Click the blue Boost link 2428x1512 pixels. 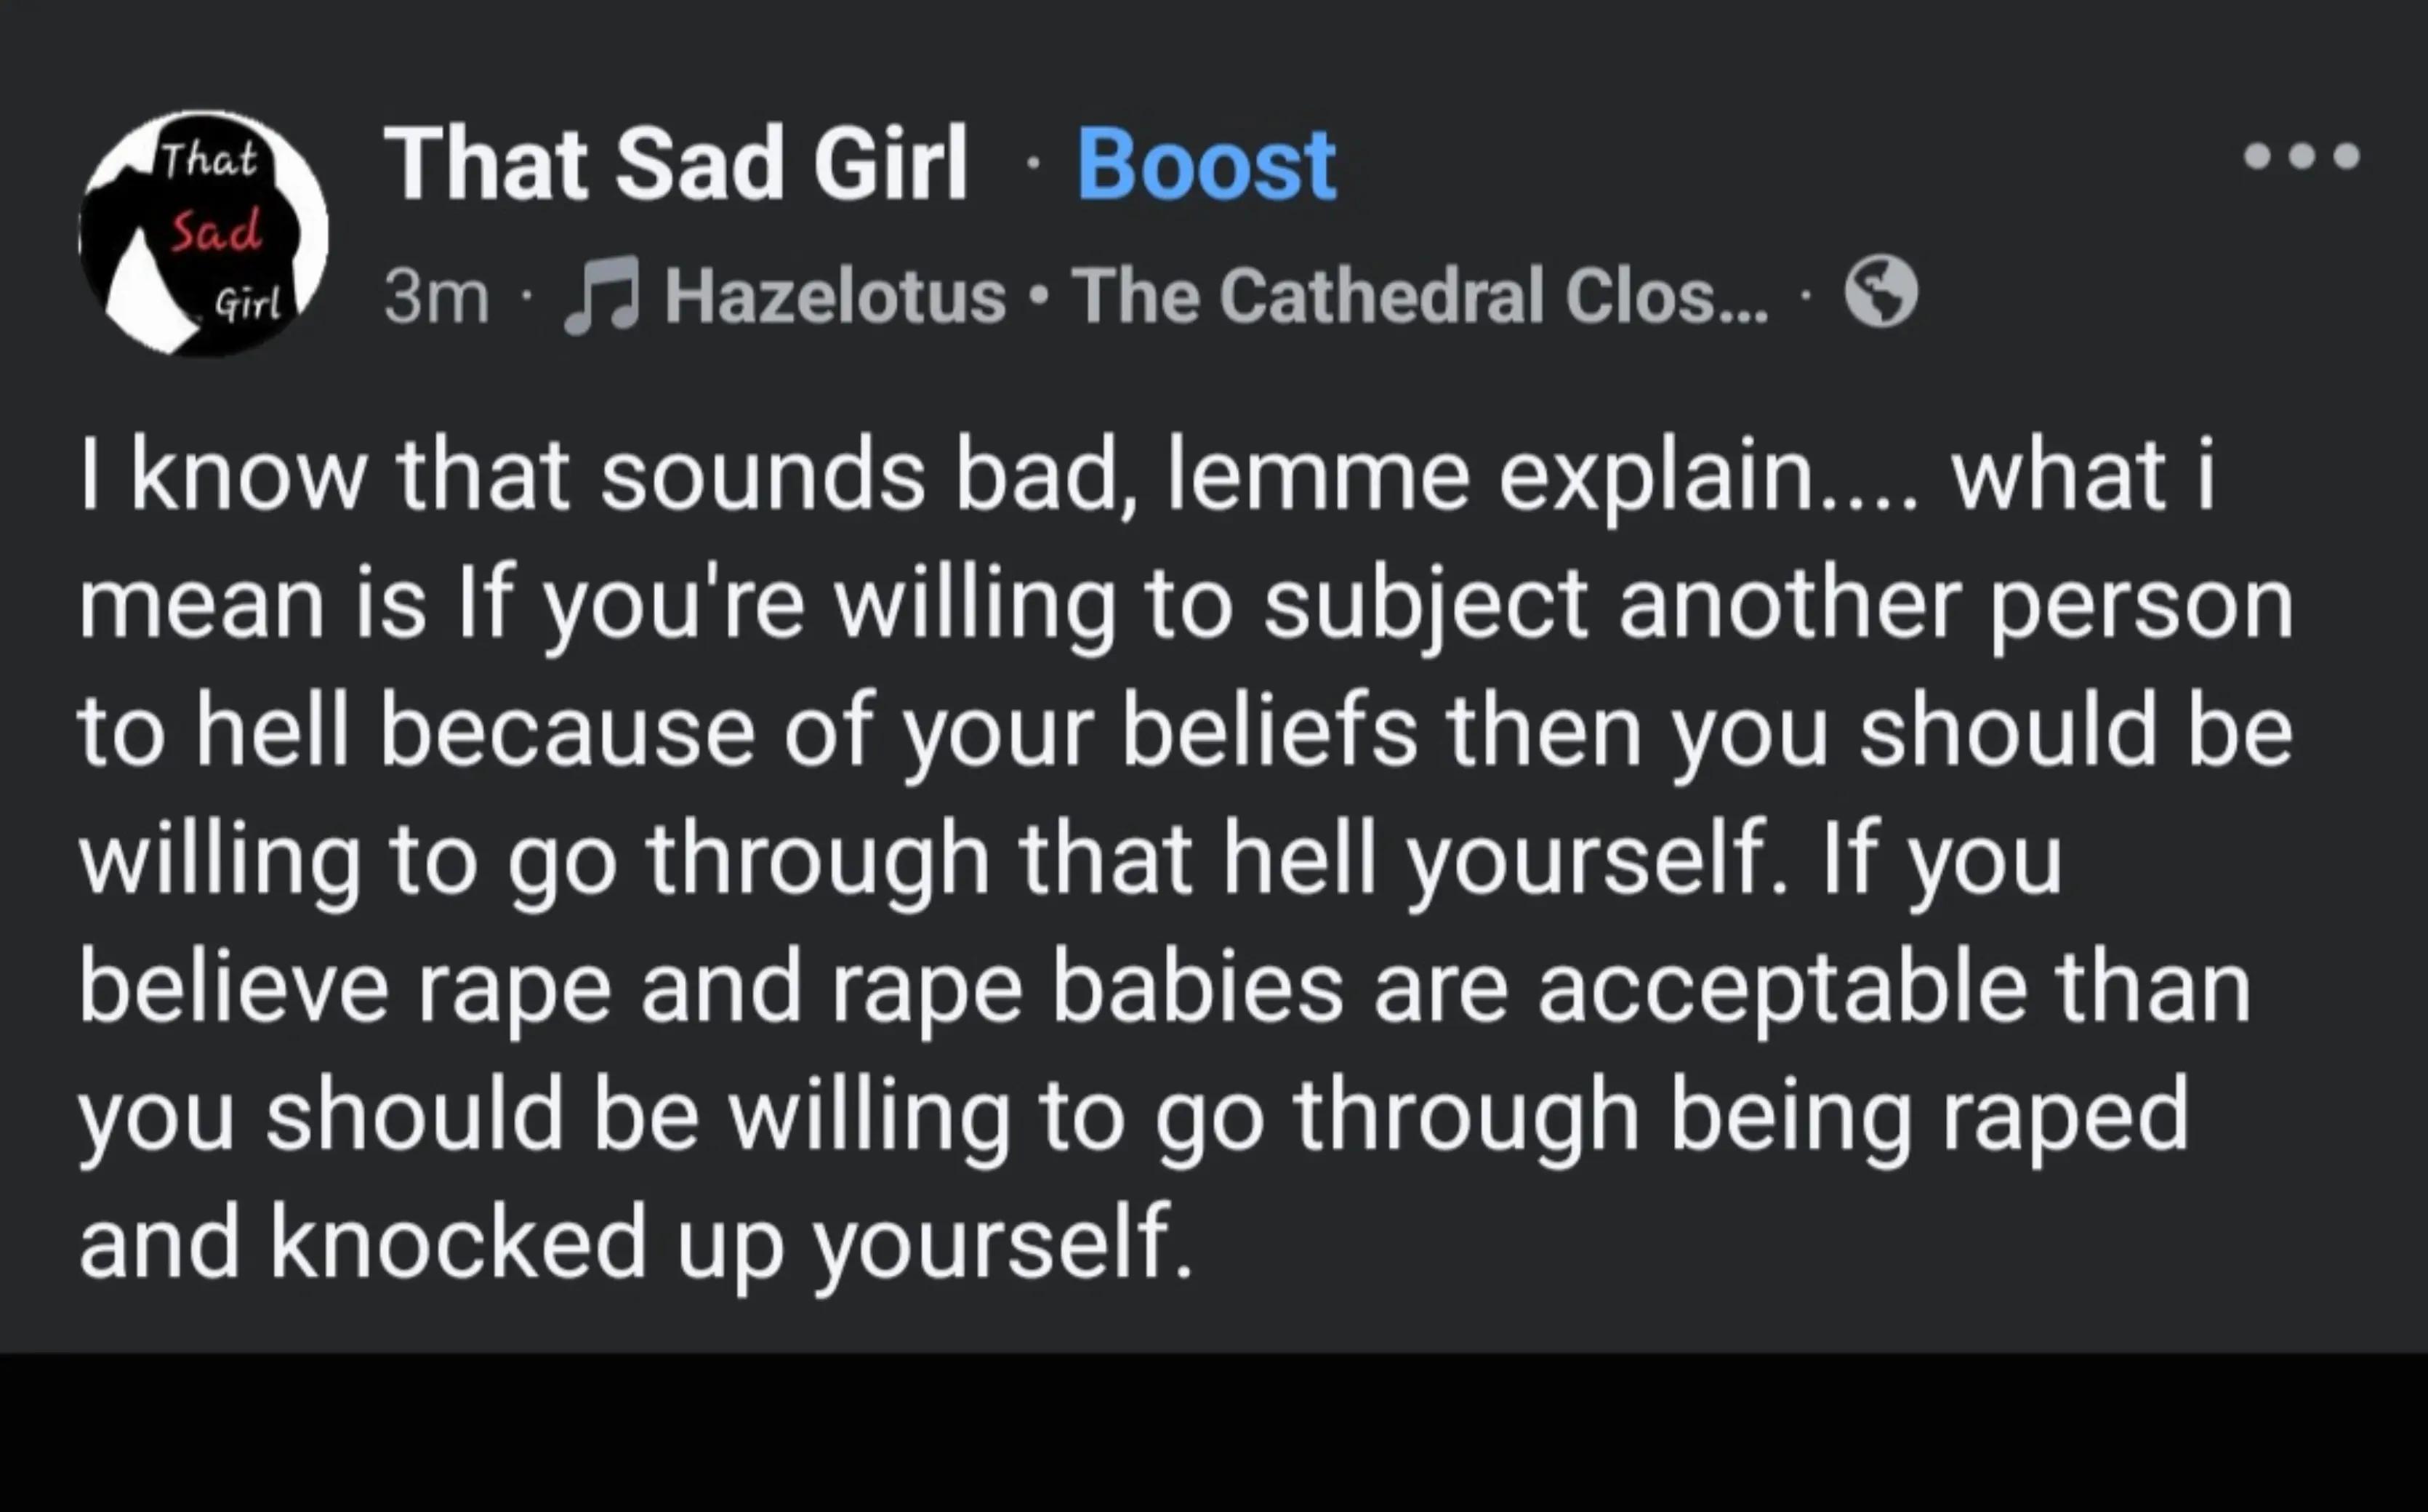coord(1205,165)
